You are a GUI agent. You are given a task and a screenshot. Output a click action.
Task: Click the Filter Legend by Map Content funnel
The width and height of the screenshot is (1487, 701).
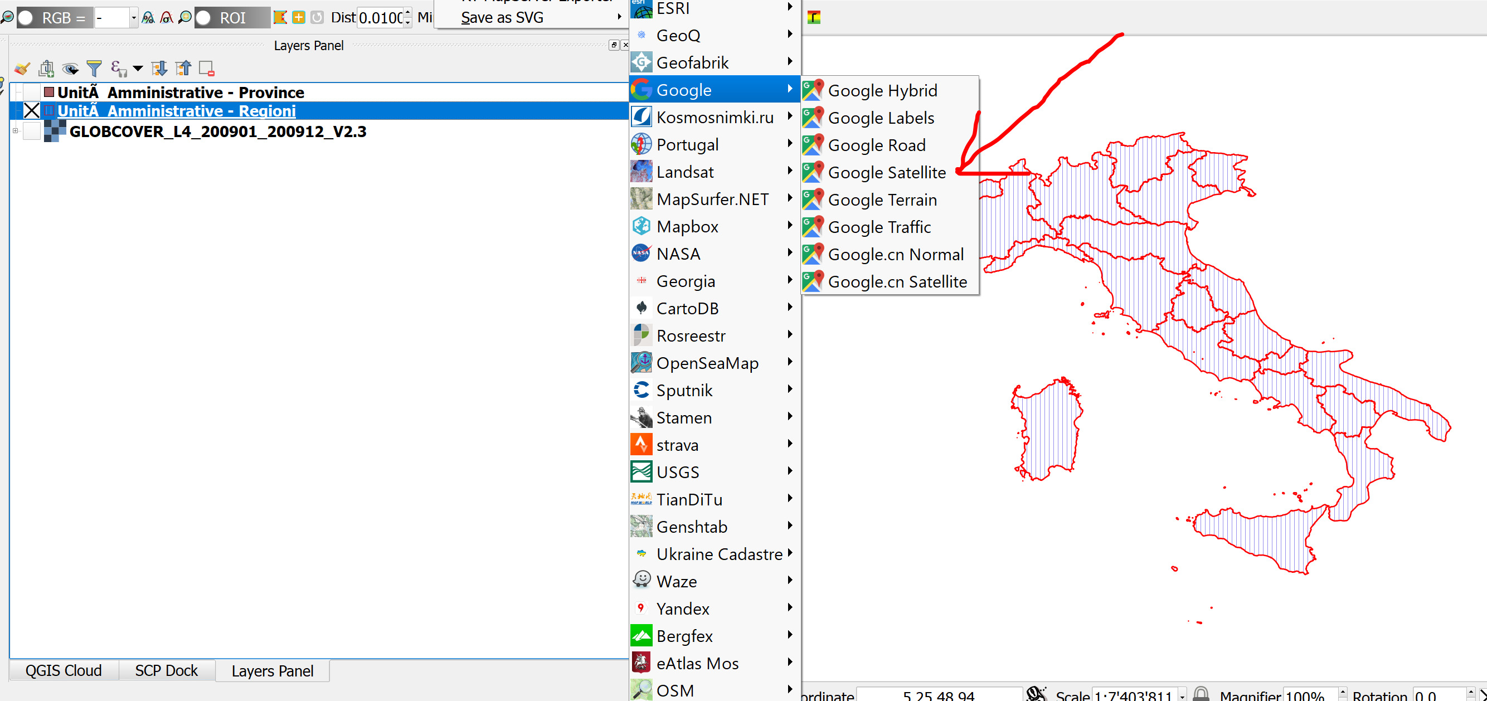pyautogui.click(x=94, y=69)
